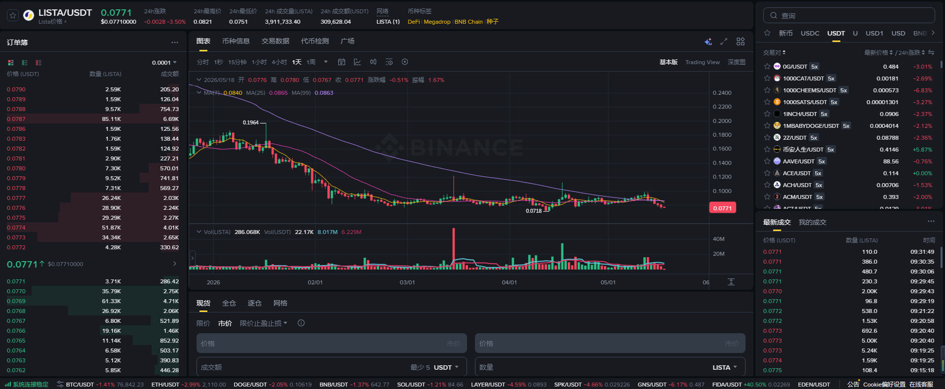Screen dimensions: 945x389
Task: Select the 4小时 chart interval
Action: point(279,62)
